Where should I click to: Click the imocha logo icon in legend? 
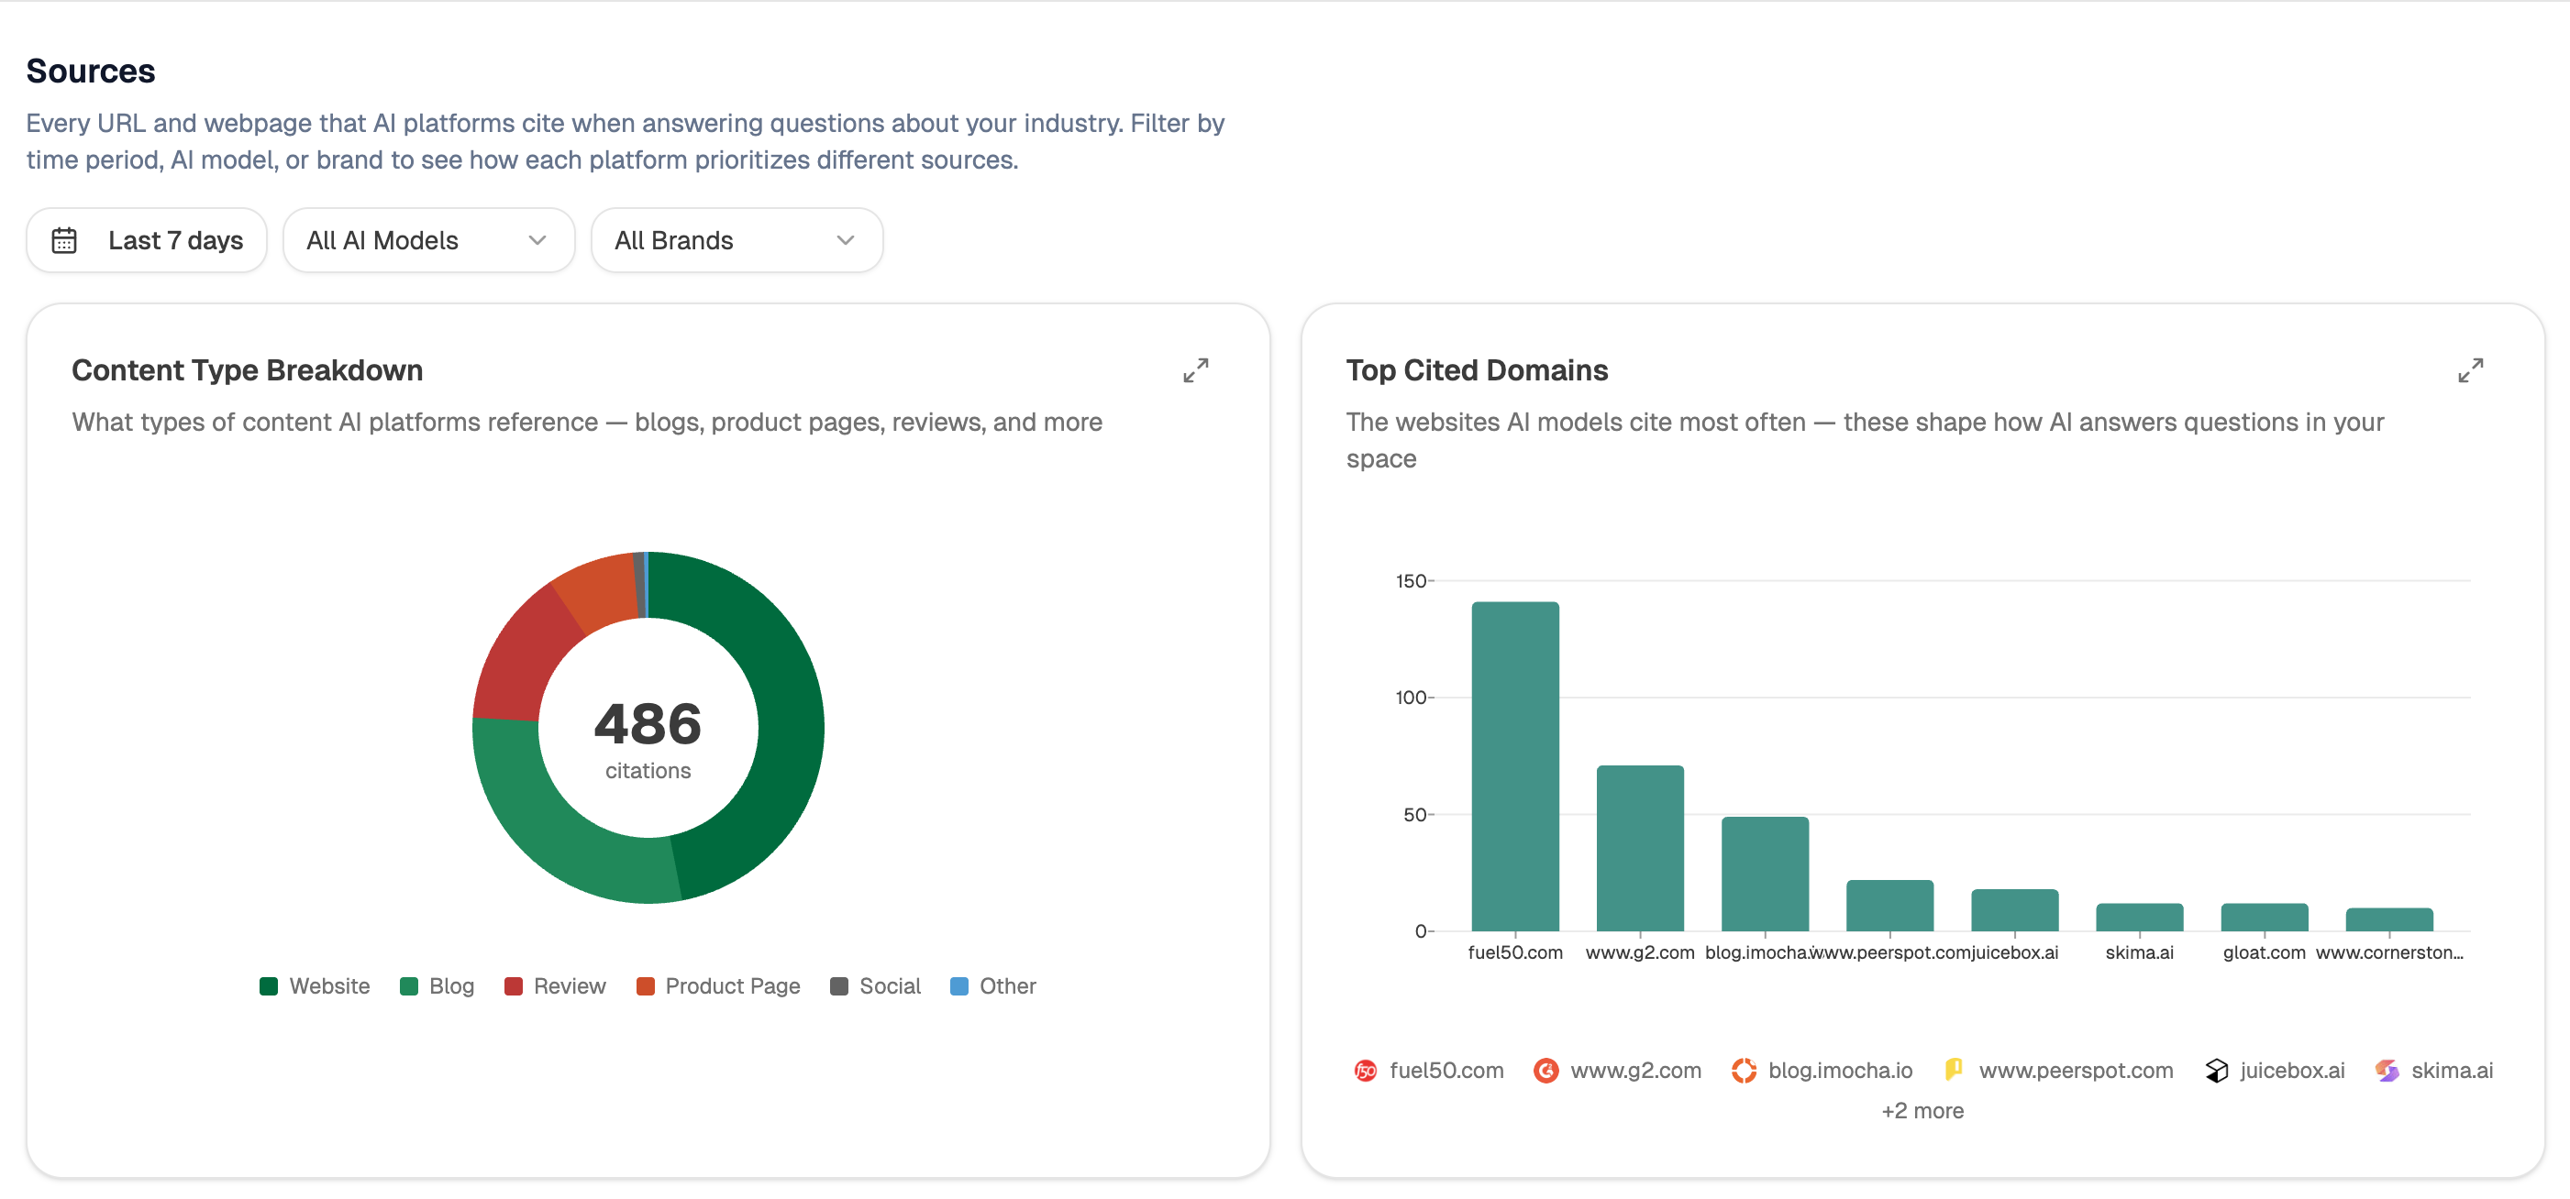(1743, 1071)
